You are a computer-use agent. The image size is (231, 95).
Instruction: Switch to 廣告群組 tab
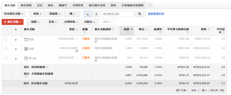26,5
